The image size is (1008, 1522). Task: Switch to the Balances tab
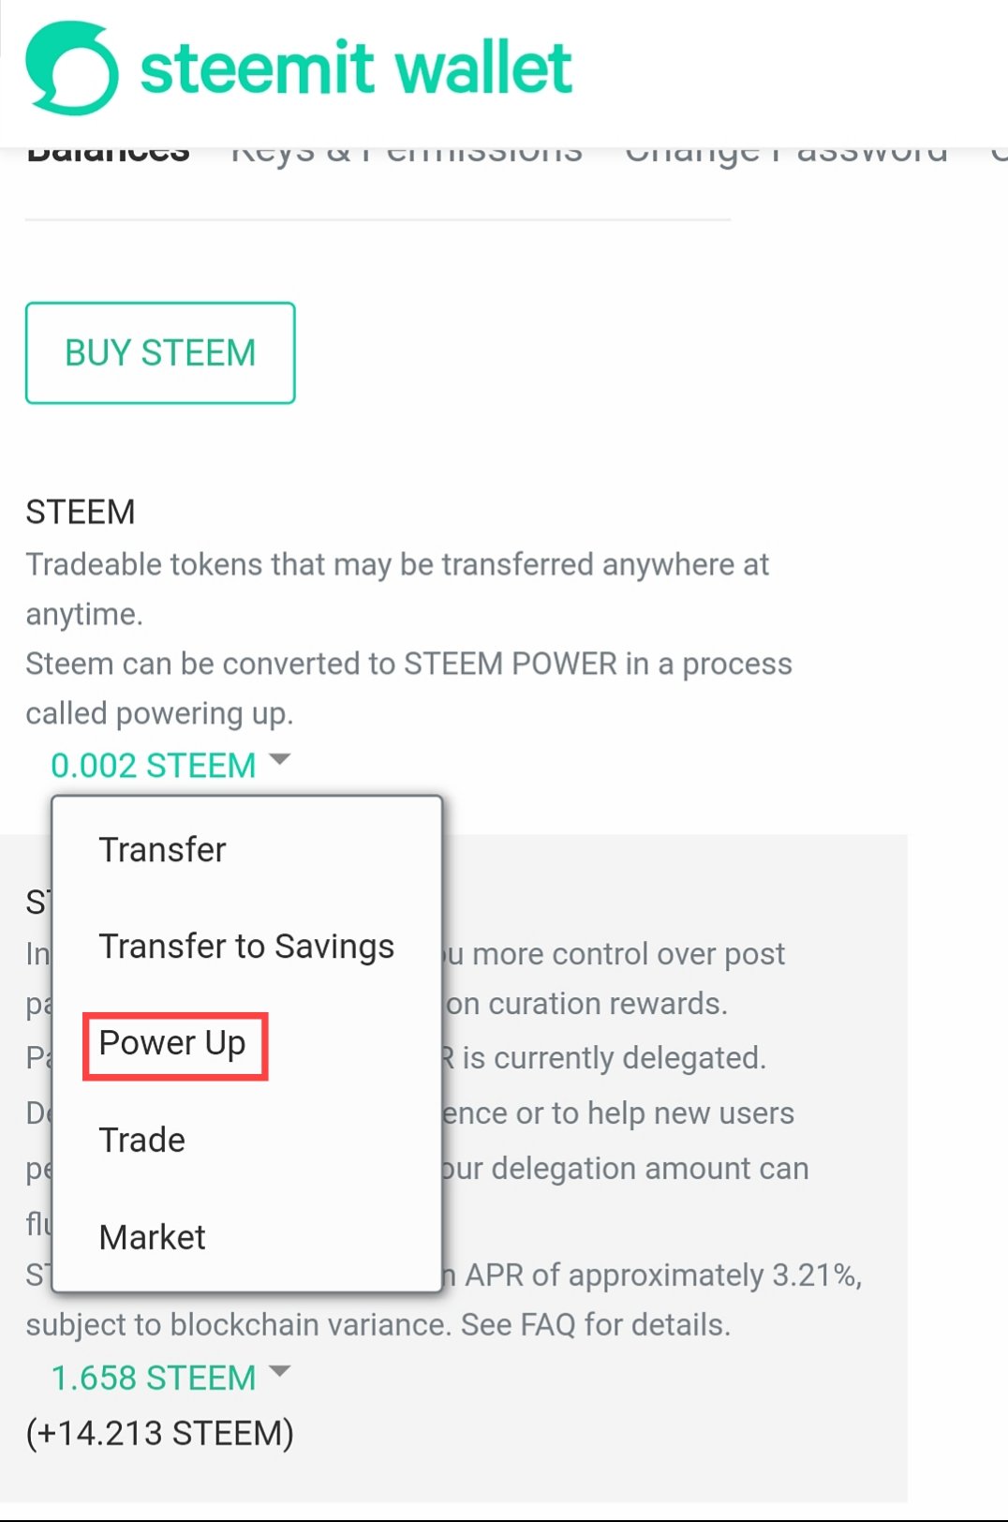click(108, 155)
